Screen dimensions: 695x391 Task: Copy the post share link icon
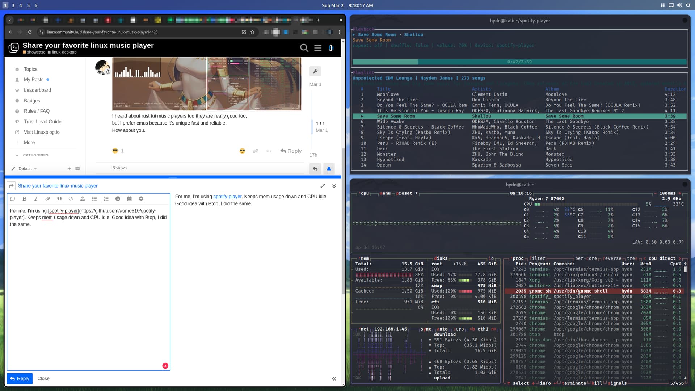tap(256, 151)
